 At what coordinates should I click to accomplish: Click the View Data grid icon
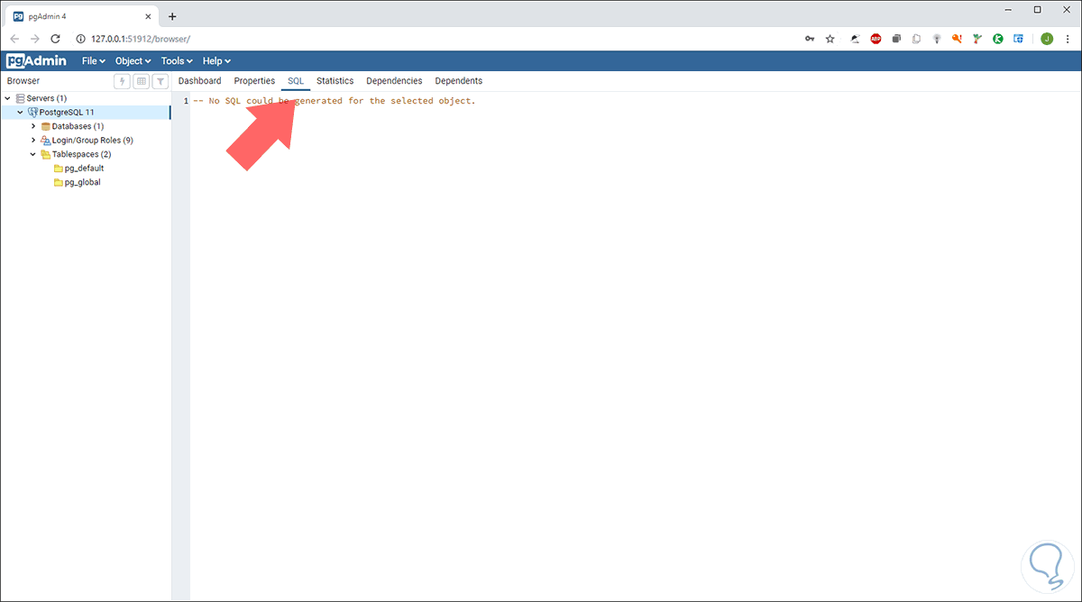tap(141, 81)
